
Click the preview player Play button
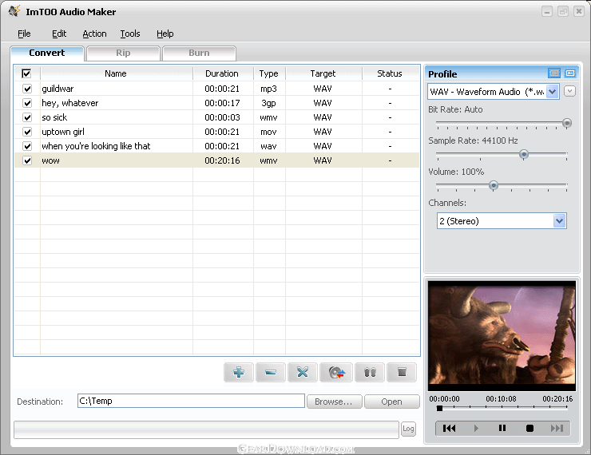pyautogui.click(x=476, y=428)
